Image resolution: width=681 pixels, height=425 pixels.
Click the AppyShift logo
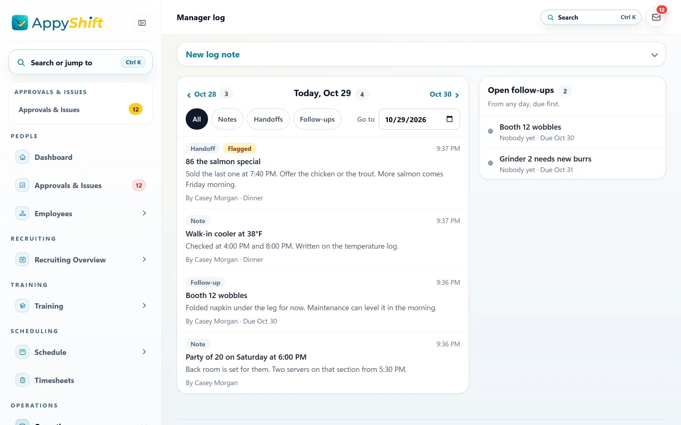[x=57, y=23]
